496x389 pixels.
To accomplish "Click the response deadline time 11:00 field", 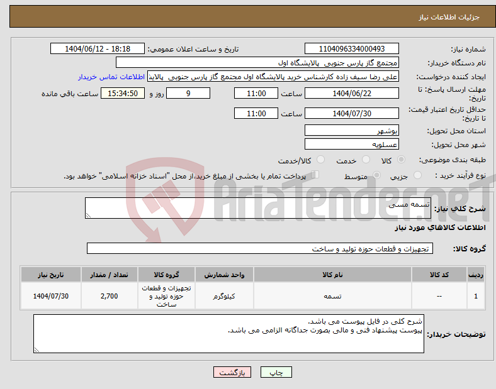I will [256, 93].
